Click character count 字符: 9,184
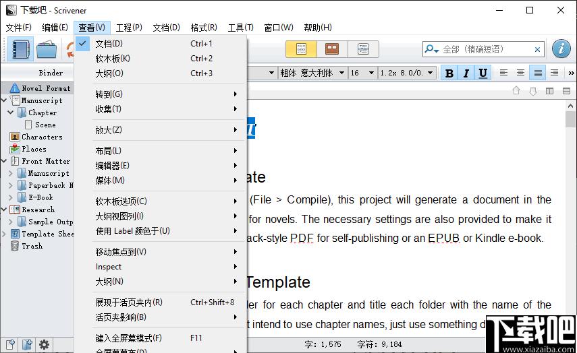 [379, 344]
